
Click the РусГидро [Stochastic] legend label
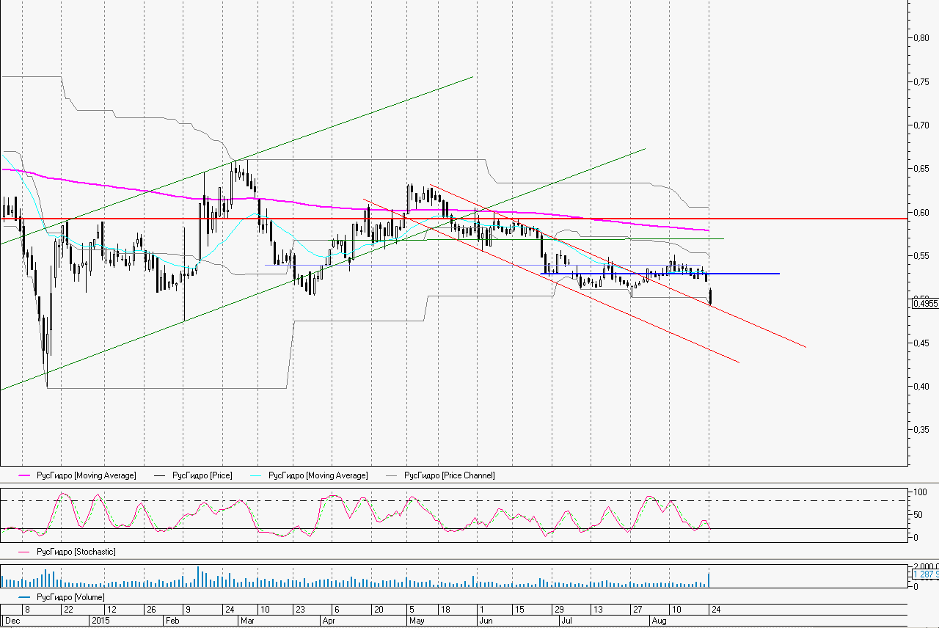click(x=76, y=551)
